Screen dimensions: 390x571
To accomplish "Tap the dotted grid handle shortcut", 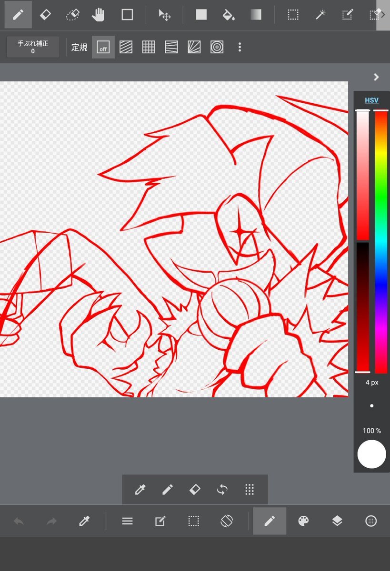I will [250, 490].
